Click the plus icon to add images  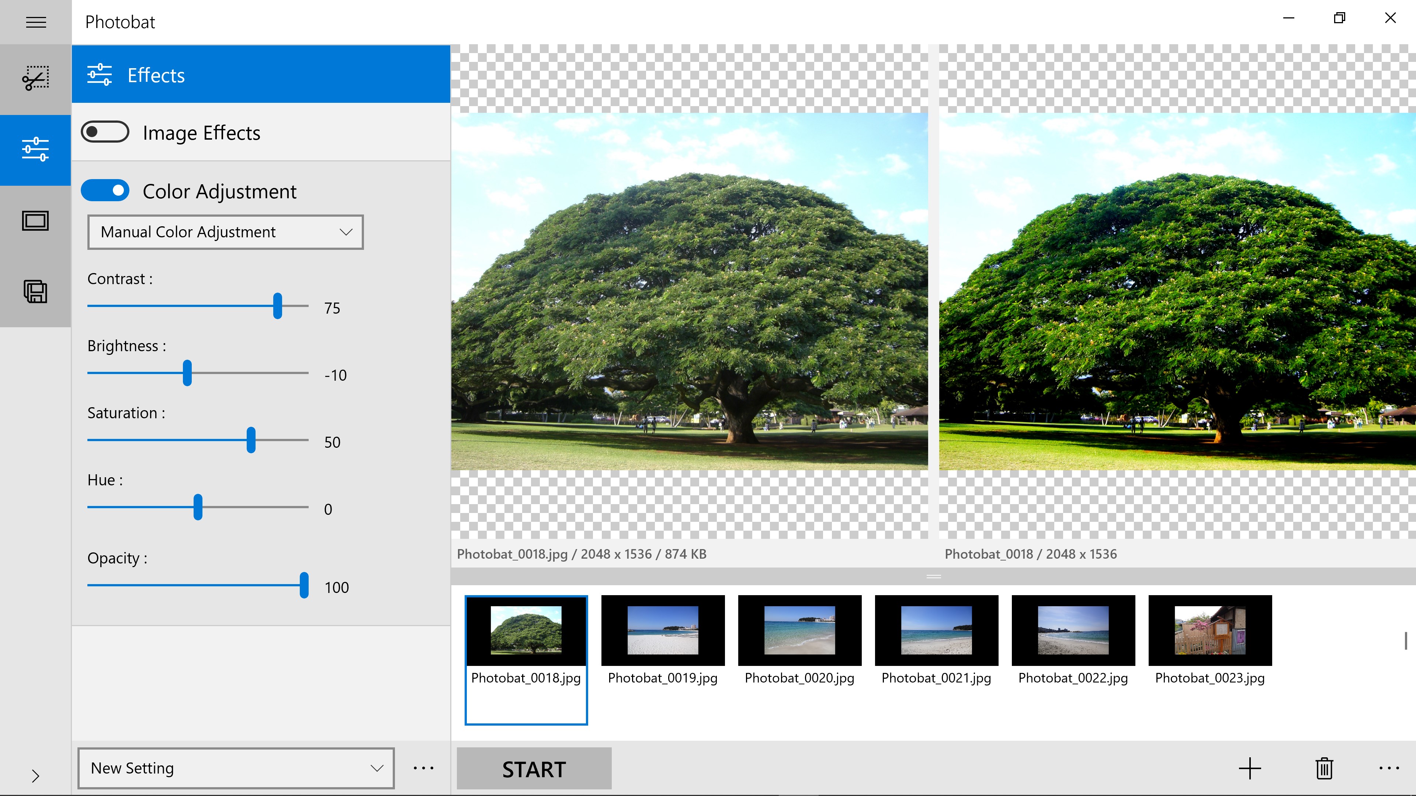[1249, 768]
